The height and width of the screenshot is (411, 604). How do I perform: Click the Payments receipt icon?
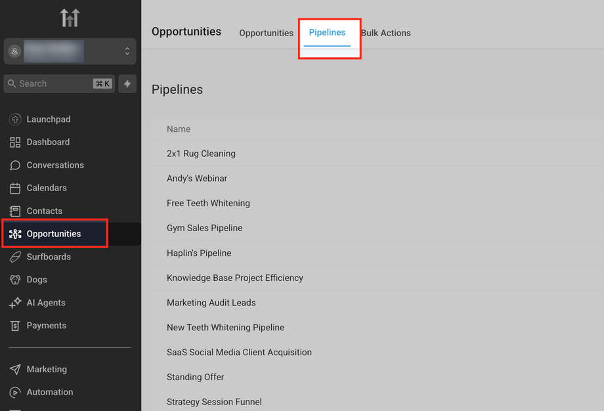point(15,326)
